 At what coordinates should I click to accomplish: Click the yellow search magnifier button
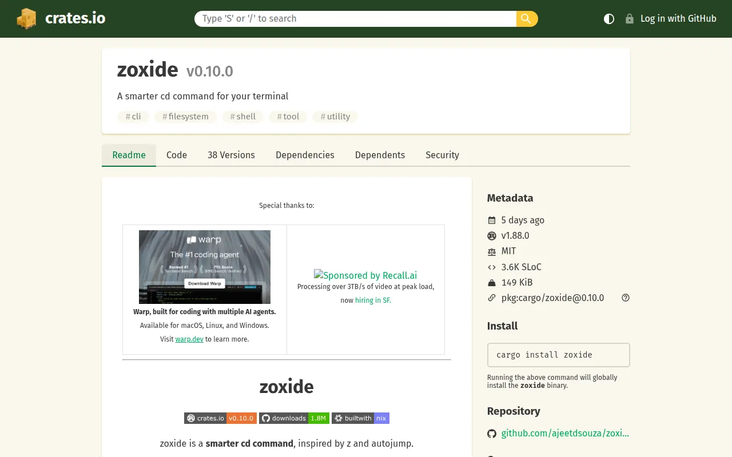527,19
